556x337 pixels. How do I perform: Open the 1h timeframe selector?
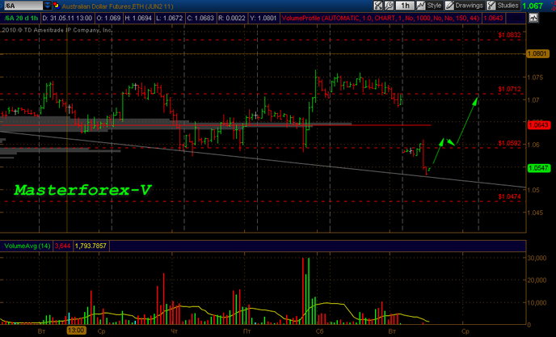[x=405, y=6]
